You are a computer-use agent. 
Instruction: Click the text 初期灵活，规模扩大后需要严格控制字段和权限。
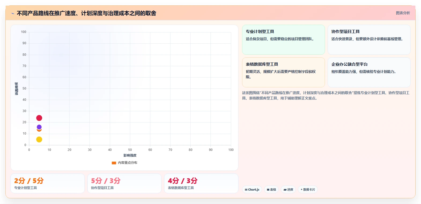coord(281,74)
